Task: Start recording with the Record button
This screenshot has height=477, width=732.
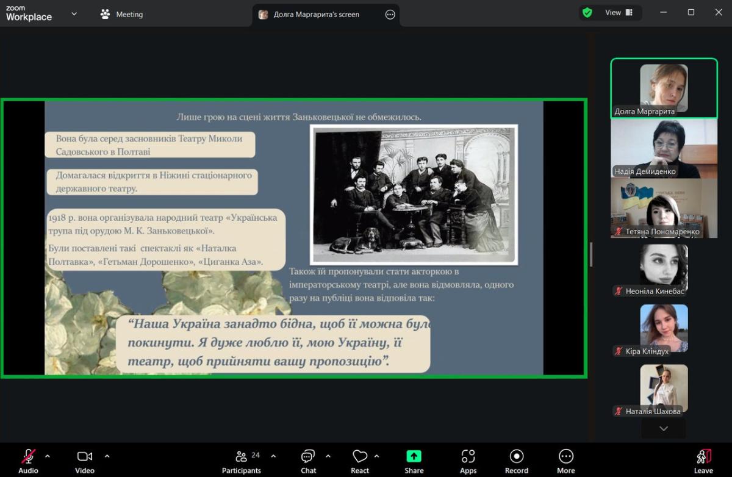Action: [x=516, y=461]
